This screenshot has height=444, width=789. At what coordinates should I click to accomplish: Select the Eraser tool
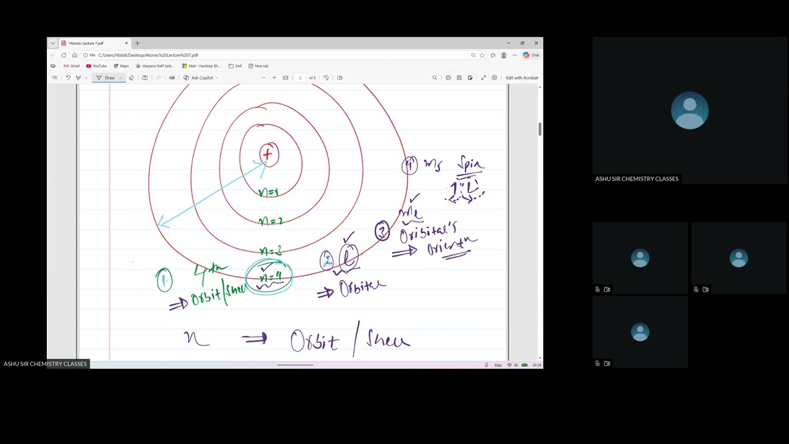point(131,78)
